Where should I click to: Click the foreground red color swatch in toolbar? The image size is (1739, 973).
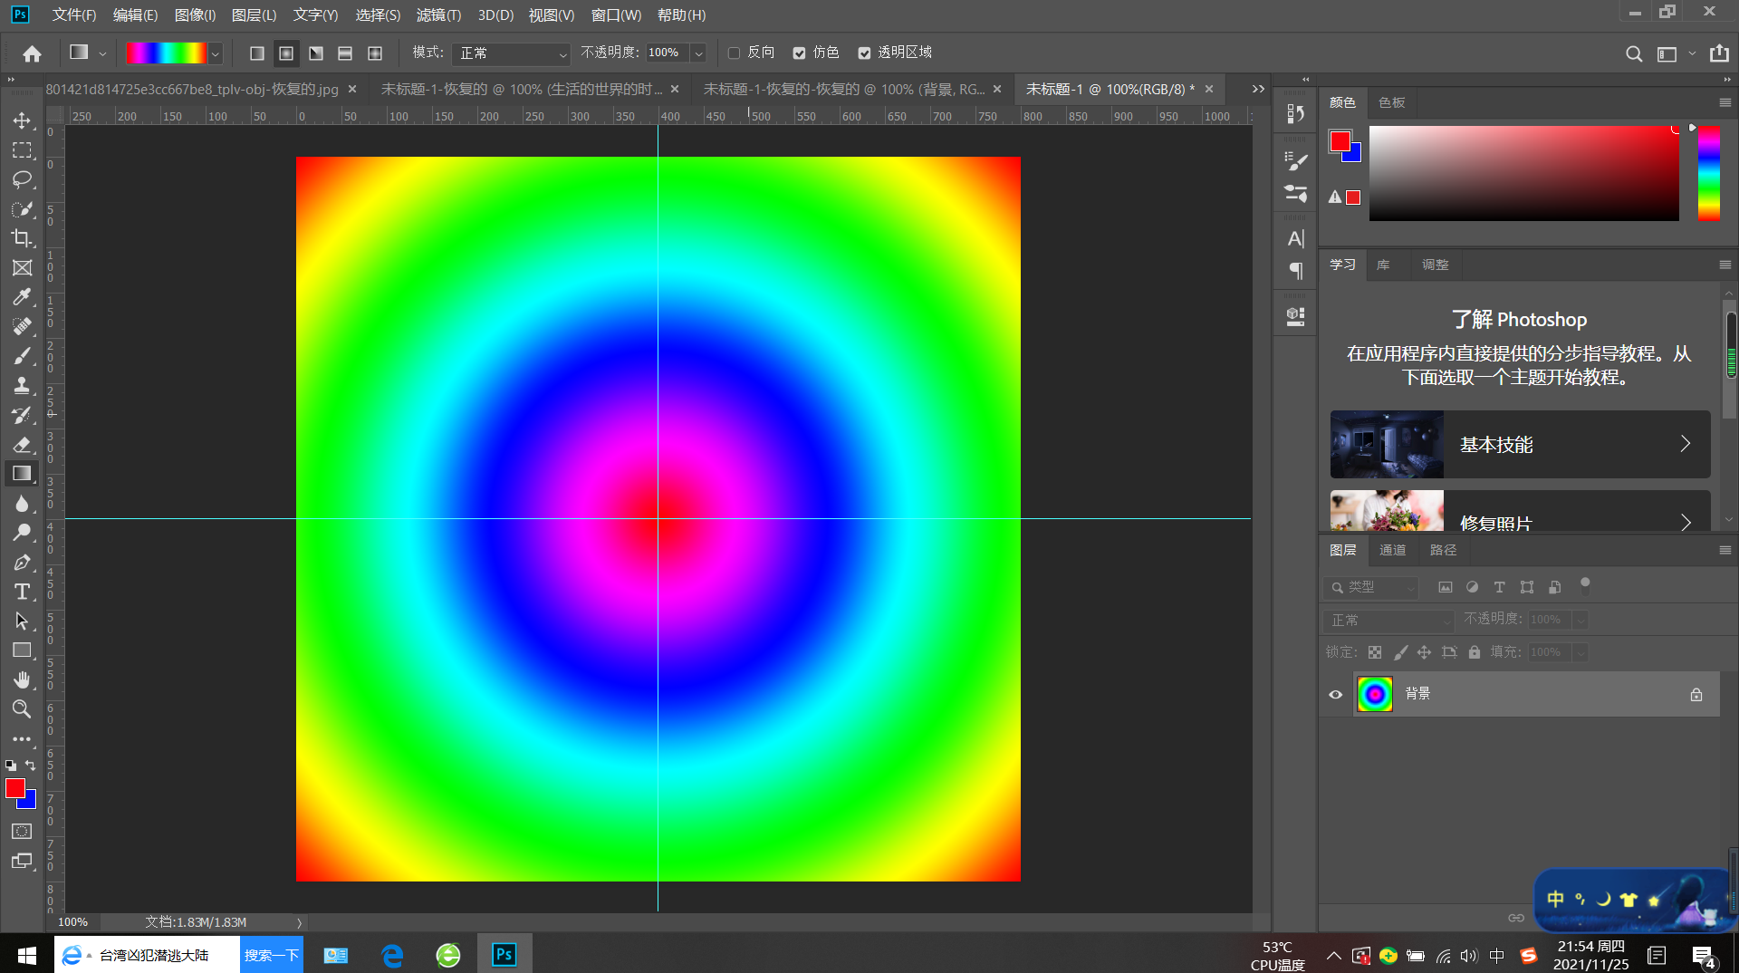(x=14, y=788)
